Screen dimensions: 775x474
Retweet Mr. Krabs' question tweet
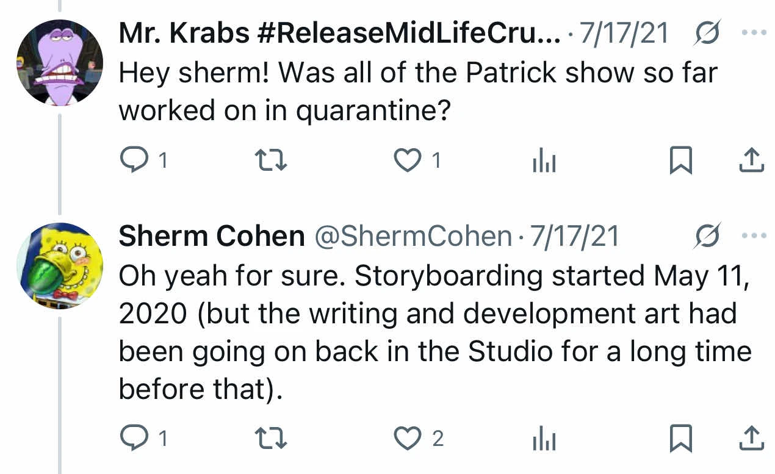coord(271,160)
